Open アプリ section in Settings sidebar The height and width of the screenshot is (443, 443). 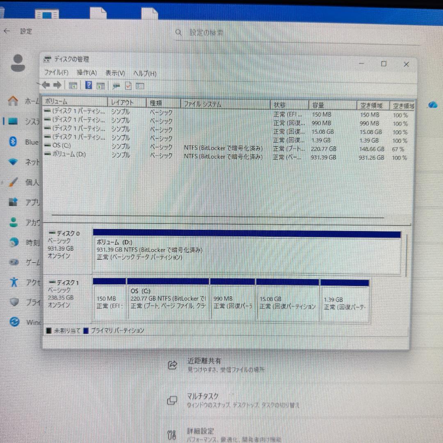coord(24,202)
